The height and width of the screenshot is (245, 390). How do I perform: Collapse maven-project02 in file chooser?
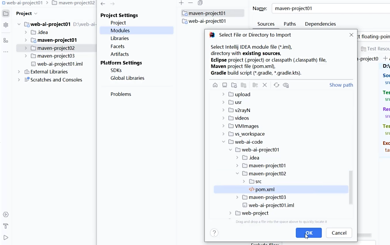[237, 174]
